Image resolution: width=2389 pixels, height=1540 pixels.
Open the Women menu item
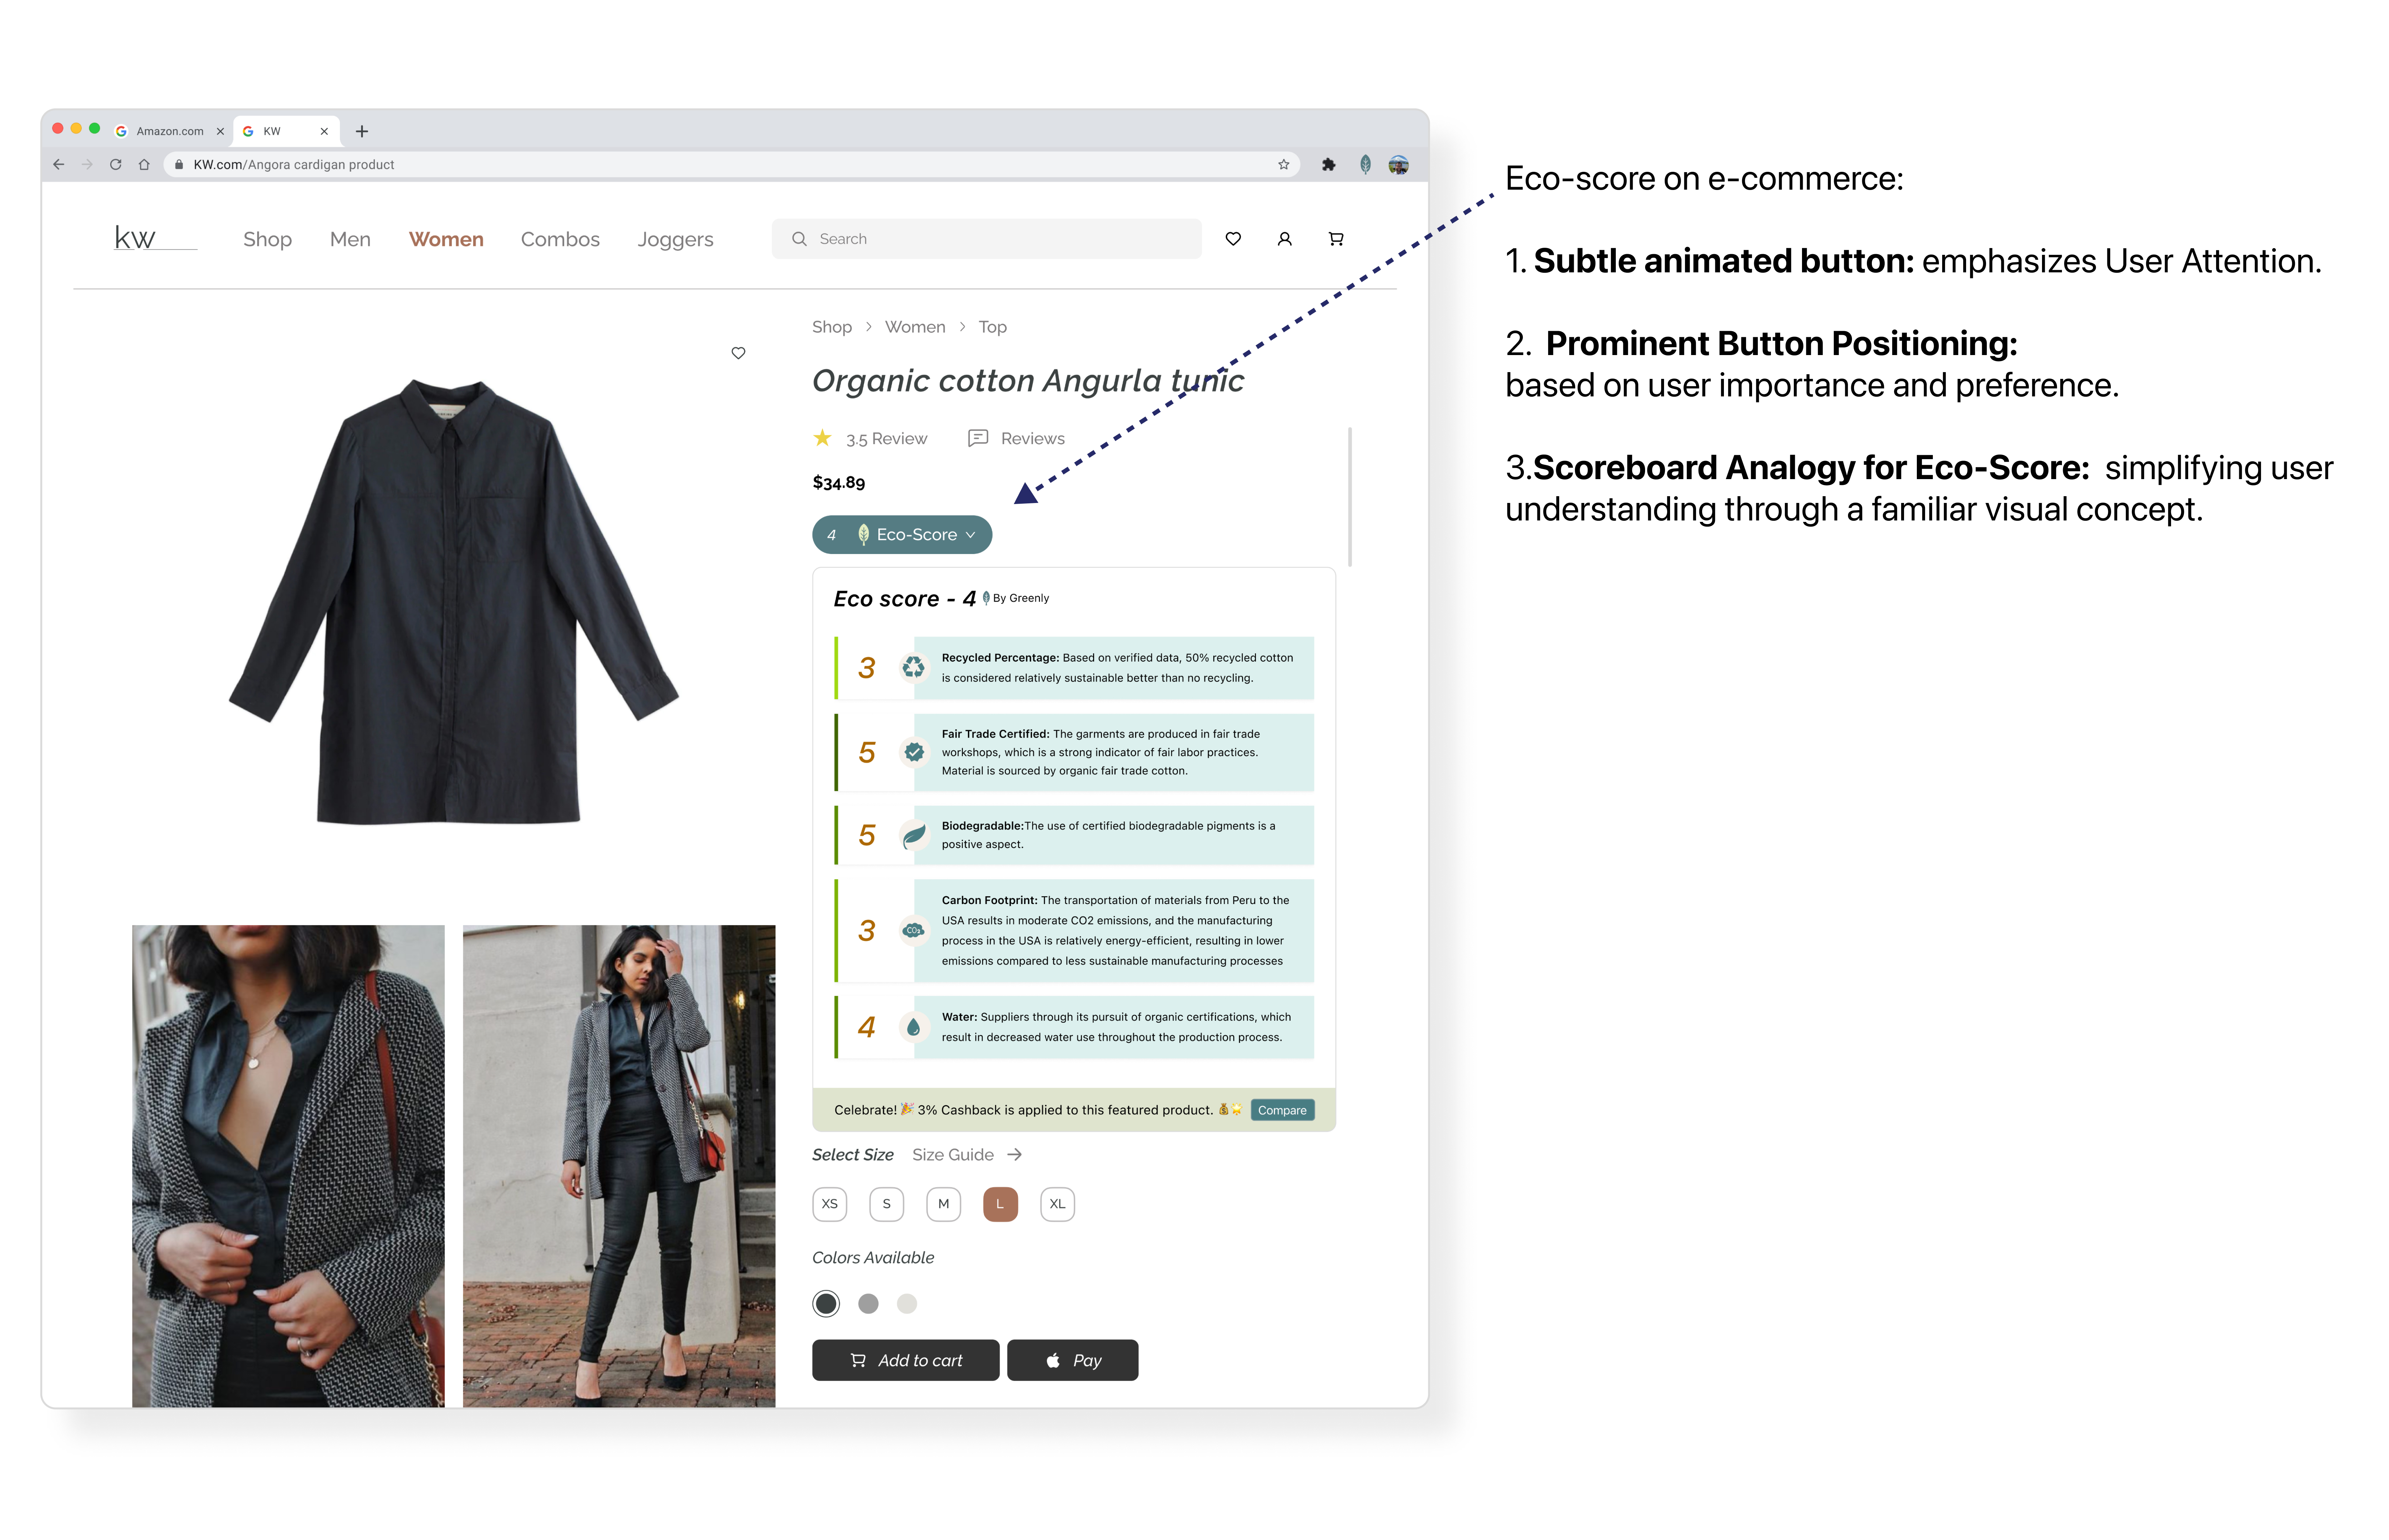pos(446,239)
